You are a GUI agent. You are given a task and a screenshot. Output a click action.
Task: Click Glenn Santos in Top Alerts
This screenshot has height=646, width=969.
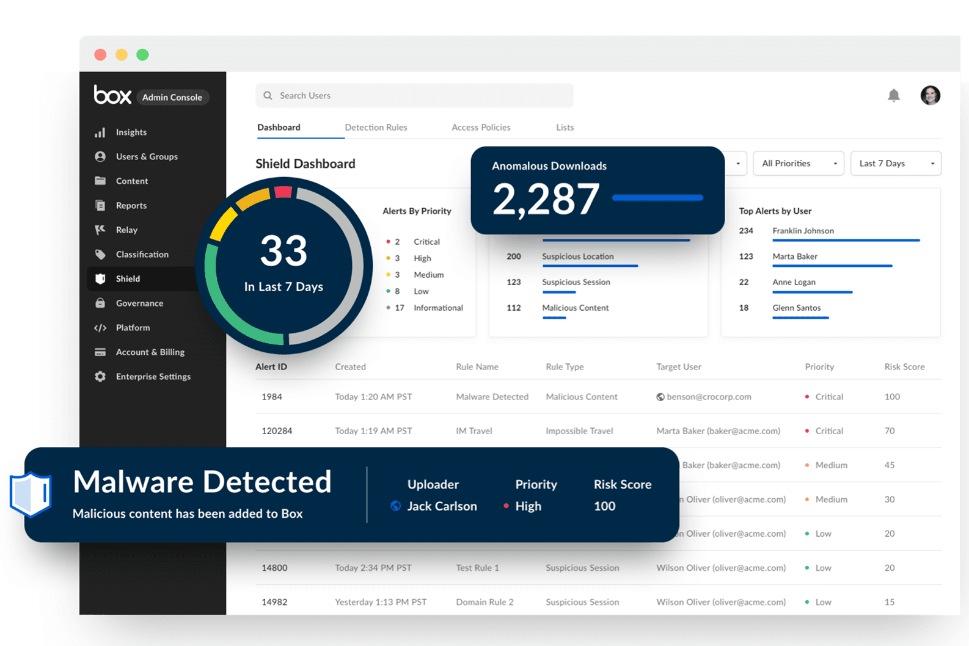pyautogui.click(x=796, y=308)
